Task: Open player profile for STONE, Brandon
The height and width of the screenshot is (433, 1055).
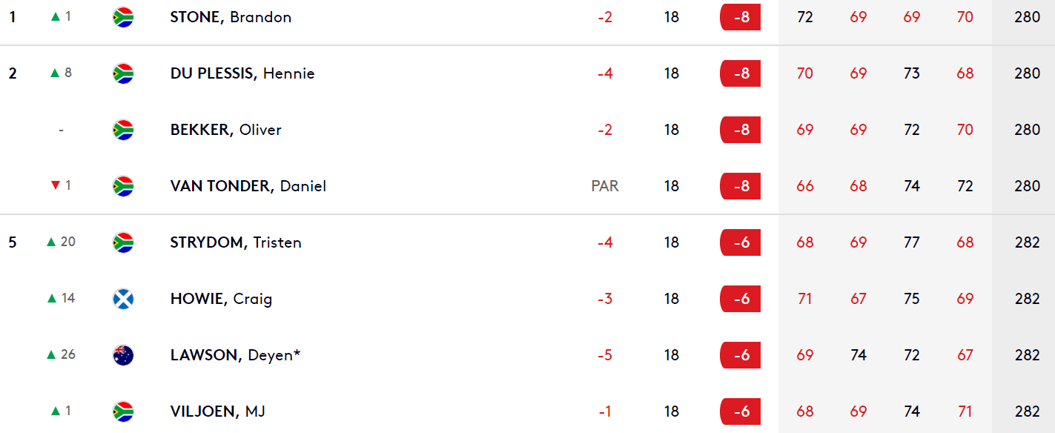Action: pos(231,17)
